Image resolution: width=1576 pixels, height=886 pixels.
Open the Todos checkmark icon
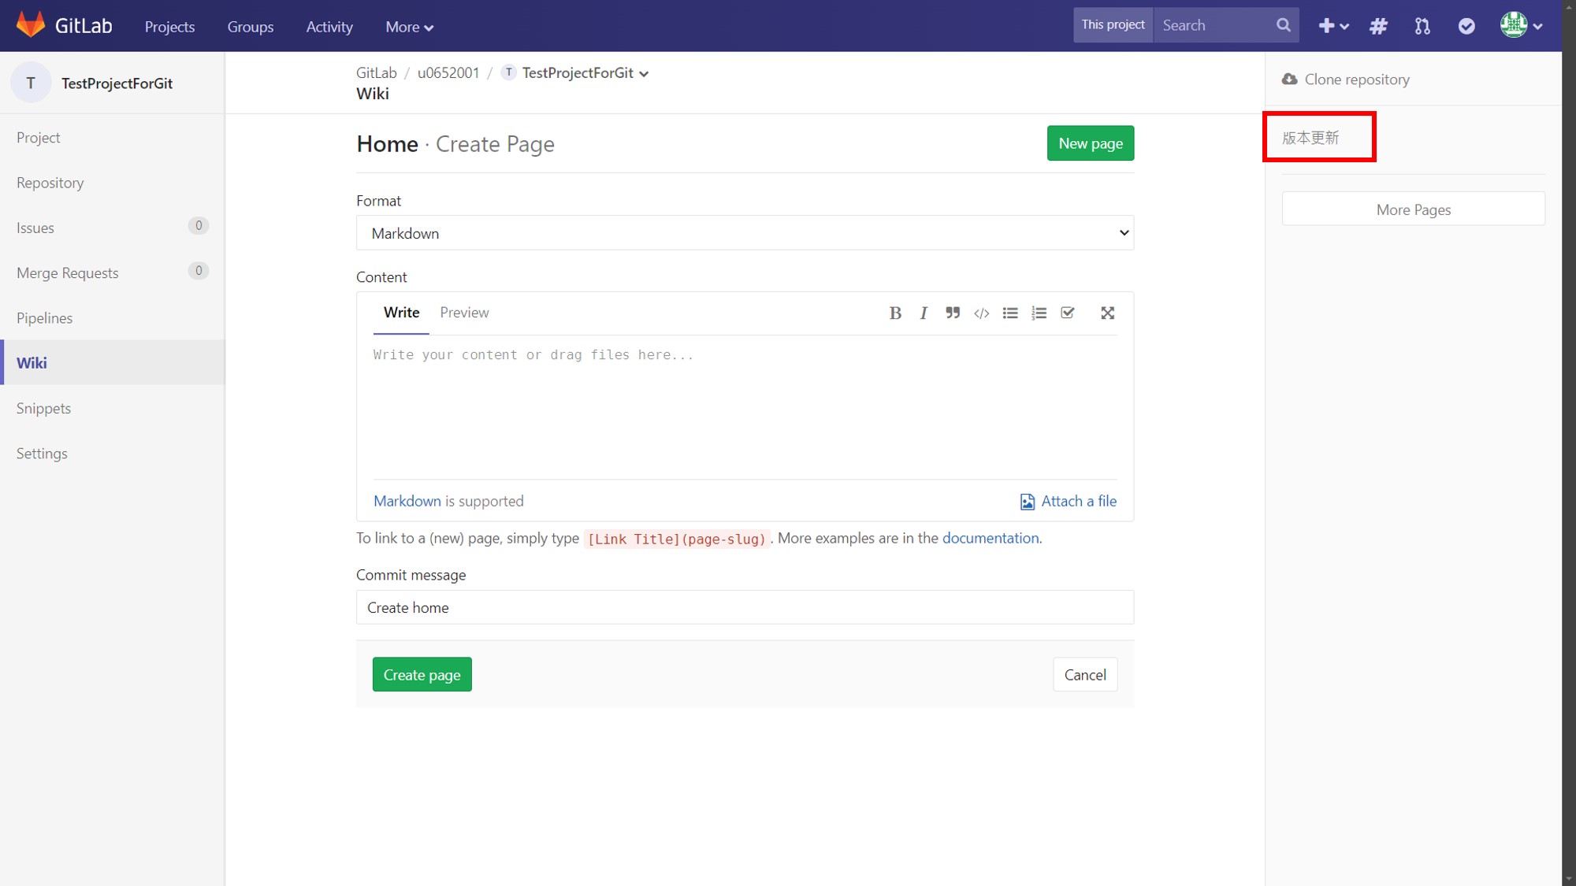tap(1466, 26)
